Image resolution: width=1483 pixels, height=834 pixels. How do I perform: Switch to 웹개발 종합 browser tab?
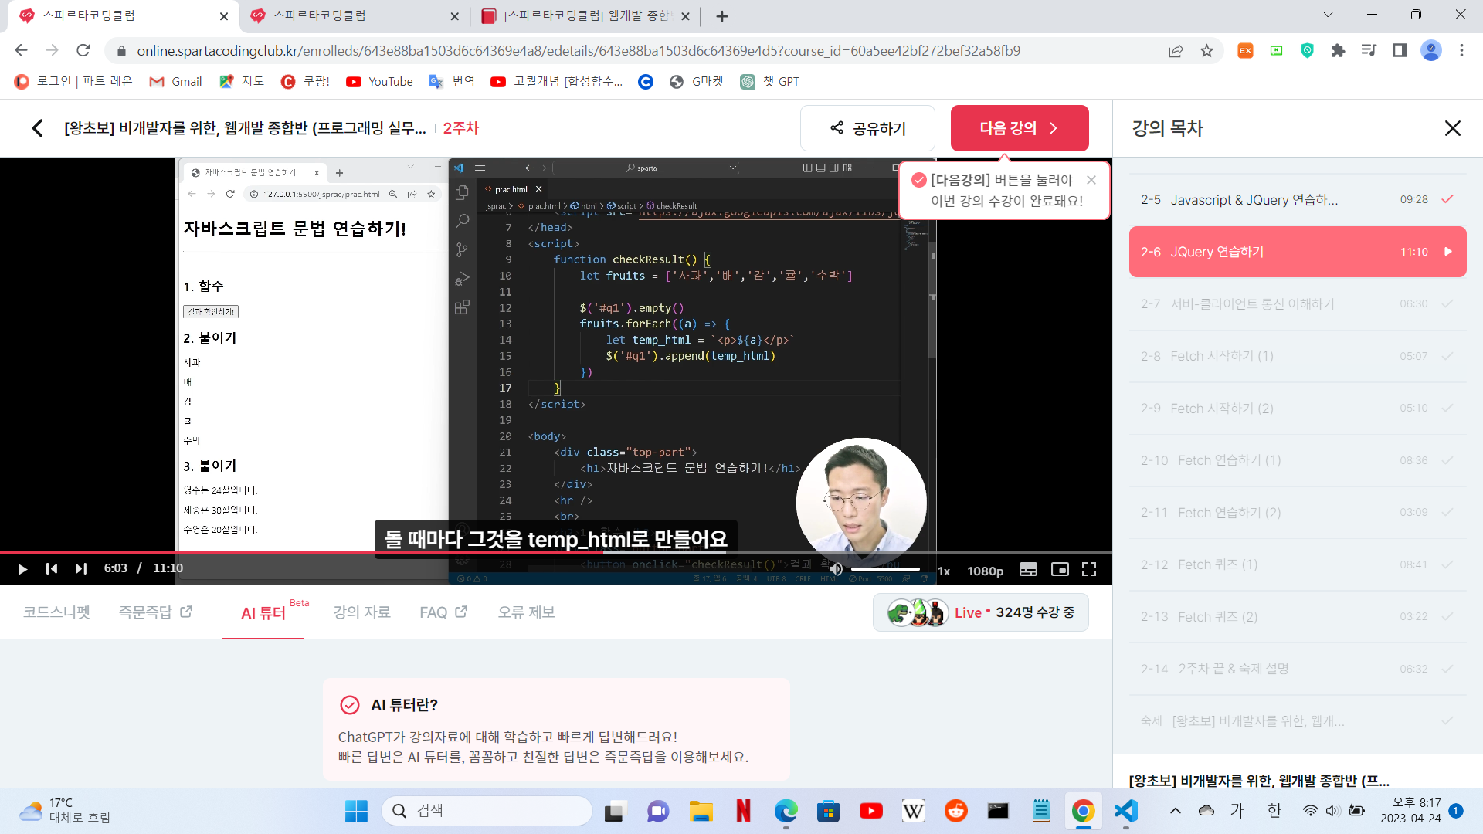[x=585, y=15]
